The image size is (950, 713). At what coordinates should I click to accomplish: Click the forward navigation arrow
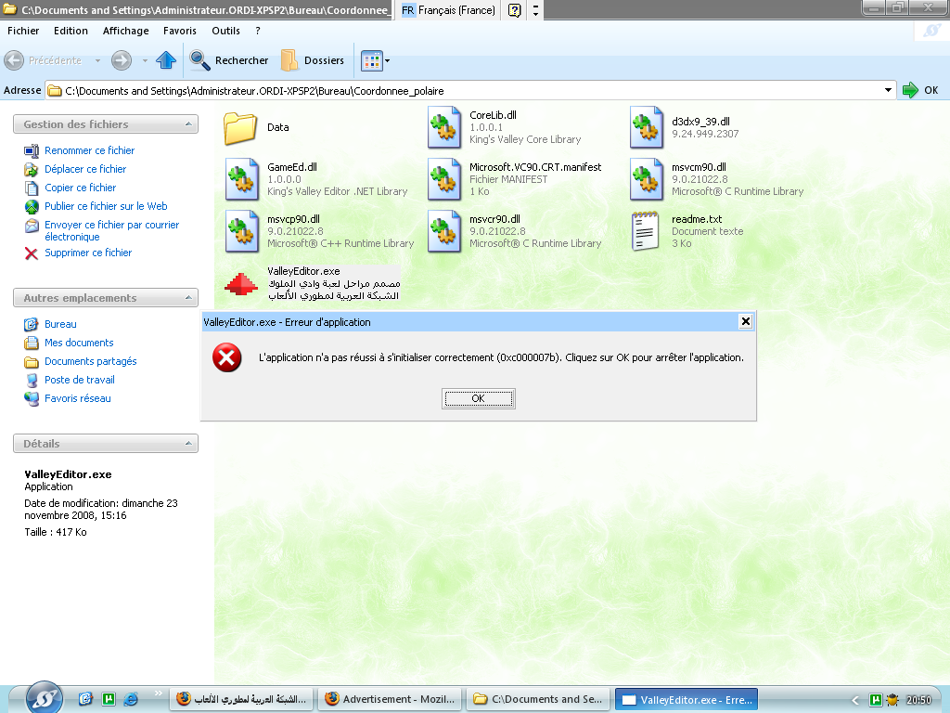pos(122,60)
